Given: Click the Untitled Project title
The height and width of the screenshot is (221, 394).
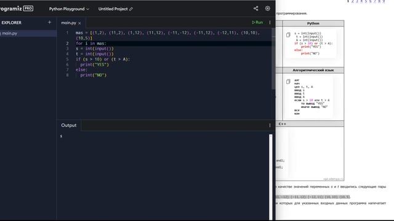Looking at the screenshot, I should coord(113,9).
